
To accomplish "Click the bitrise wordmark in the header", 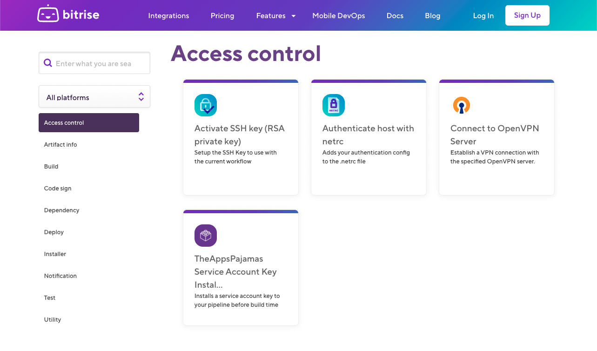I will [x=81, y=14].
